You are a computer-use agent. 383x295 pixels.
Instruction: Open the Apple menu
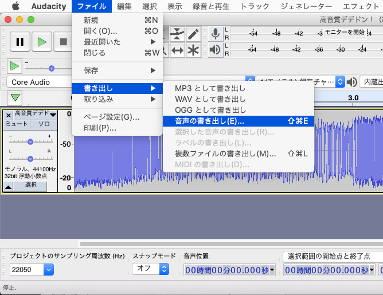(15, 6)
